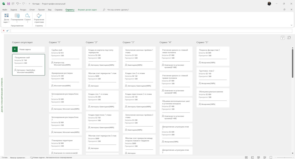Click Затраты: $2 033 on Срубка свай
This screenshot has height=159, width=295.
(57, 53)
